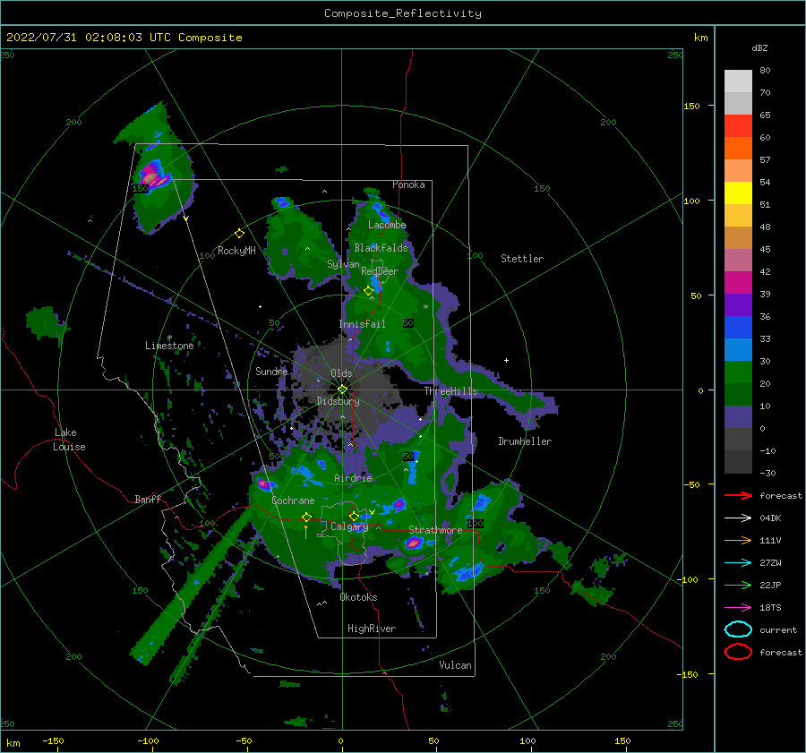Click the Drumheller town label
Viewport: 806px width, 753px height.
coord(525,441)
